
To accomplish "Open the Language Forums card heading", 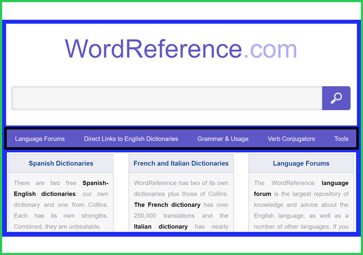I will pos(301,163).
